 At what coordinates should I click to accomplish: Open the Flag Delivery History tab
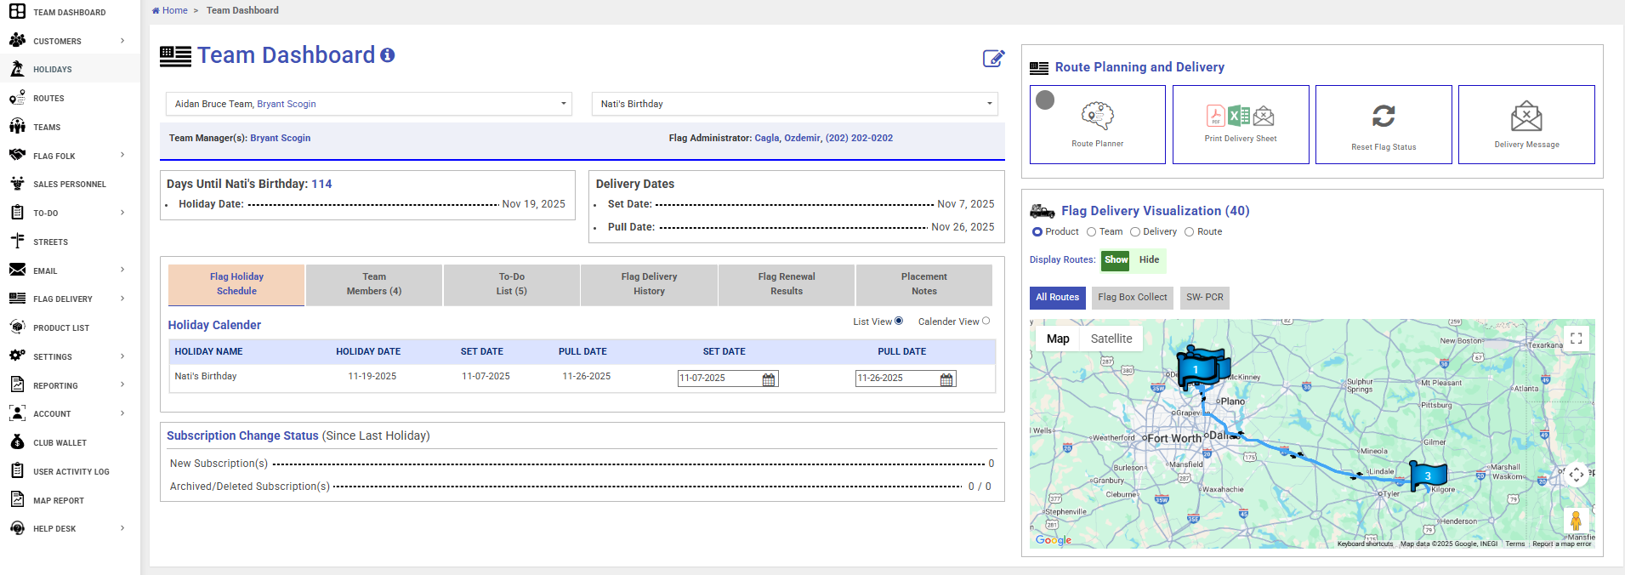[x=649, y=285]
